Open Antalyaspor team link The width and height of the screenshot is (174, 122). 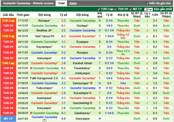(83, 73)
